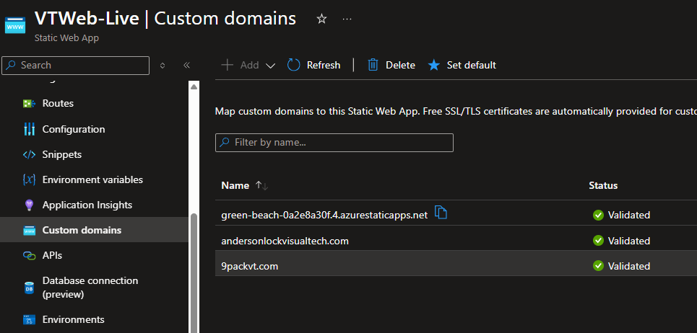
Task: Click the Add plus icon
Action: click(227, 65)
